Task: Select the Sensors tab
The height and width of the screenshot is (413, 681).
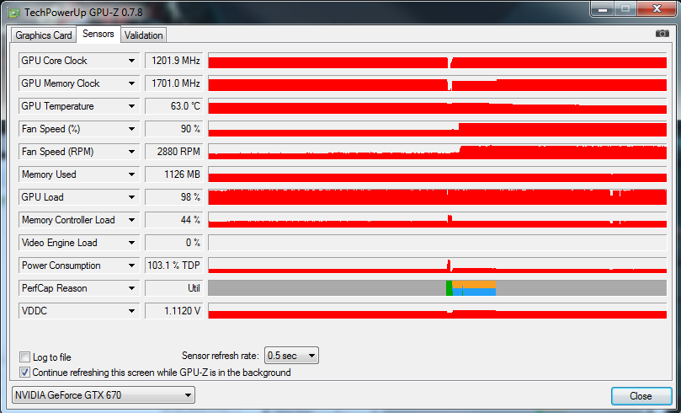Action: [x=98, y=34]
